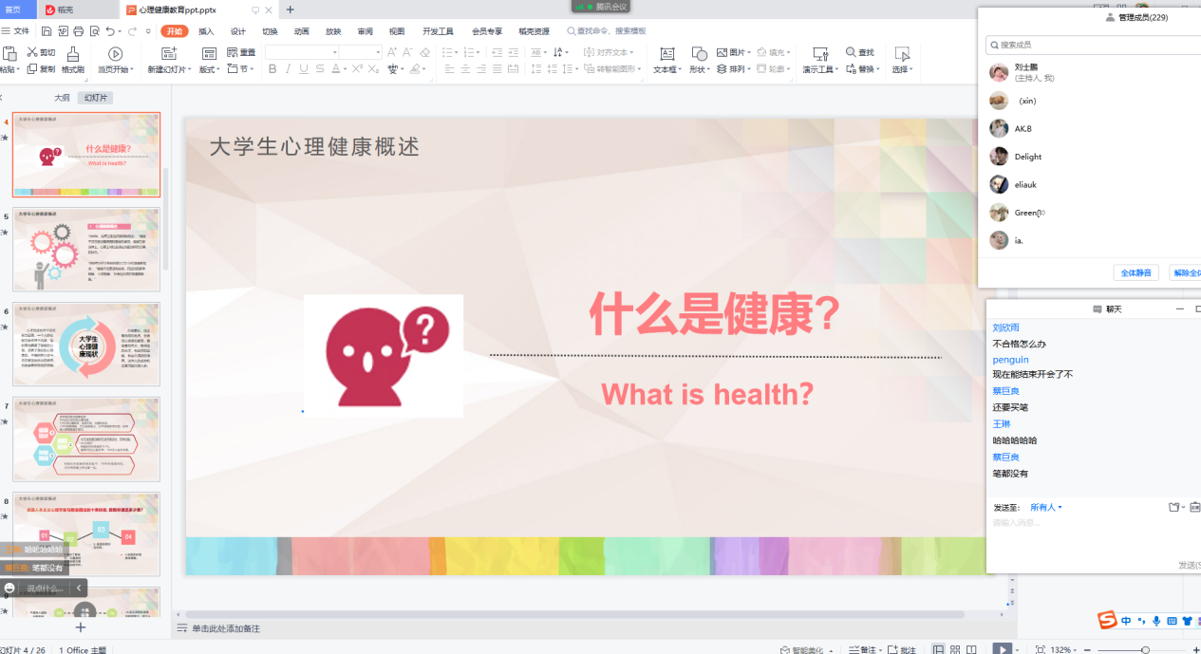The image size is (1201, 654).
Task: Toggle italic text formatting
Action: coord(289,69)
